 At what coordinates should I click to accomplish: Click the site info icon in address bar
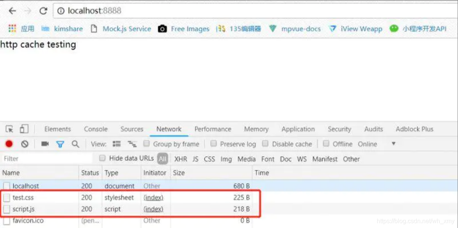(61, 11)
